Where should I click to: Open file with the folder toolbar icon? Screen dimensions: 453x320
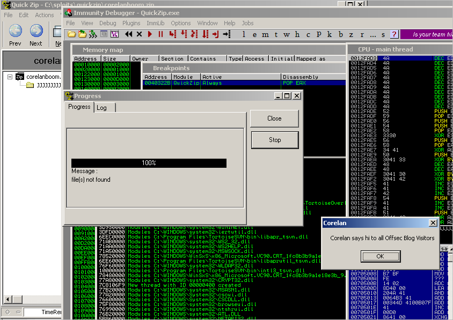coord(71,34)
